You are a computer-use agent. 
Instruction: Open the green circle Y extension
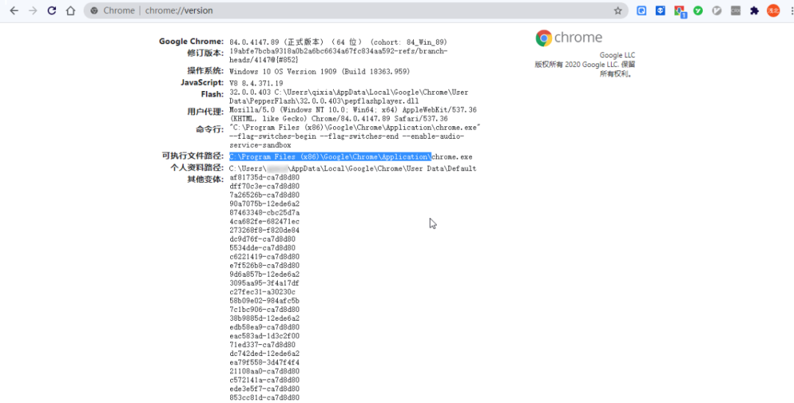click(x=698, y=10)
